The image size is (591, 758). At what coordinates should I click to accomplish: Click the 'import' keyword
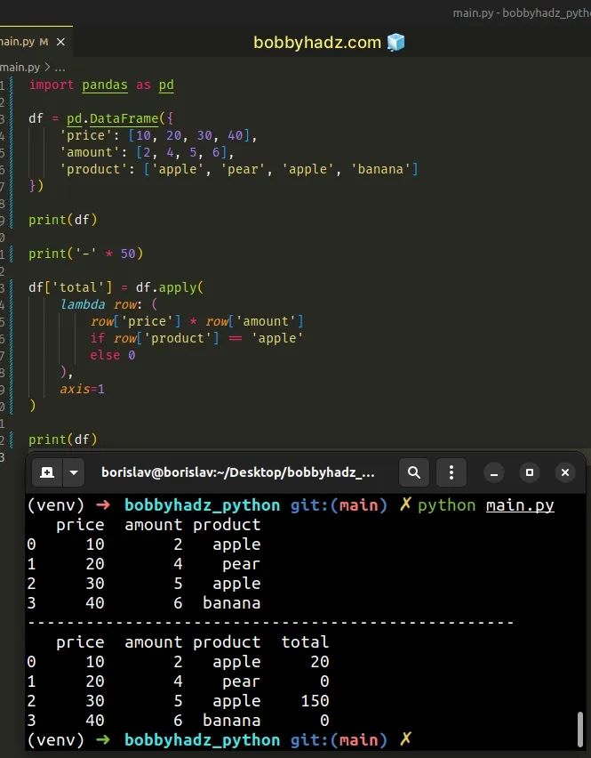52,85
